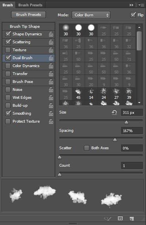The image size is (146, 225).
Task: Click the lock icon beside Smoothing
Action: tap(51, 113)
